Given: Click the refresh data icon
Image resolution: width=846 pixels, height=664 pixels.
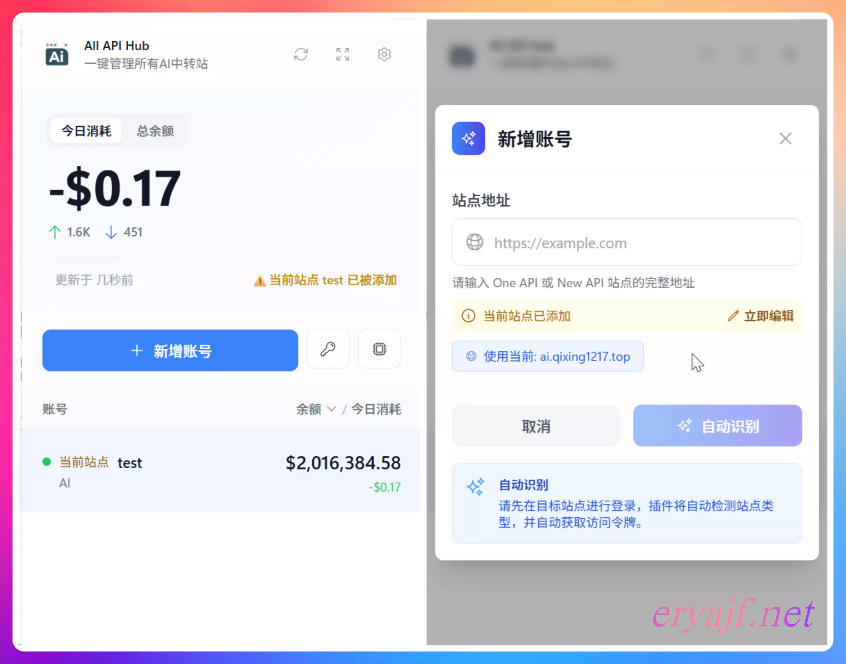Looking at the screenshot, I should 301,55.
